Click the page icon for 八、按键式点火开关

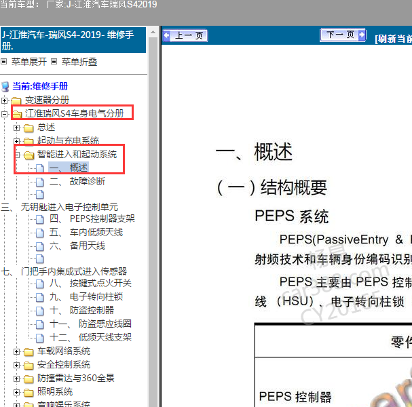(39, 284)
